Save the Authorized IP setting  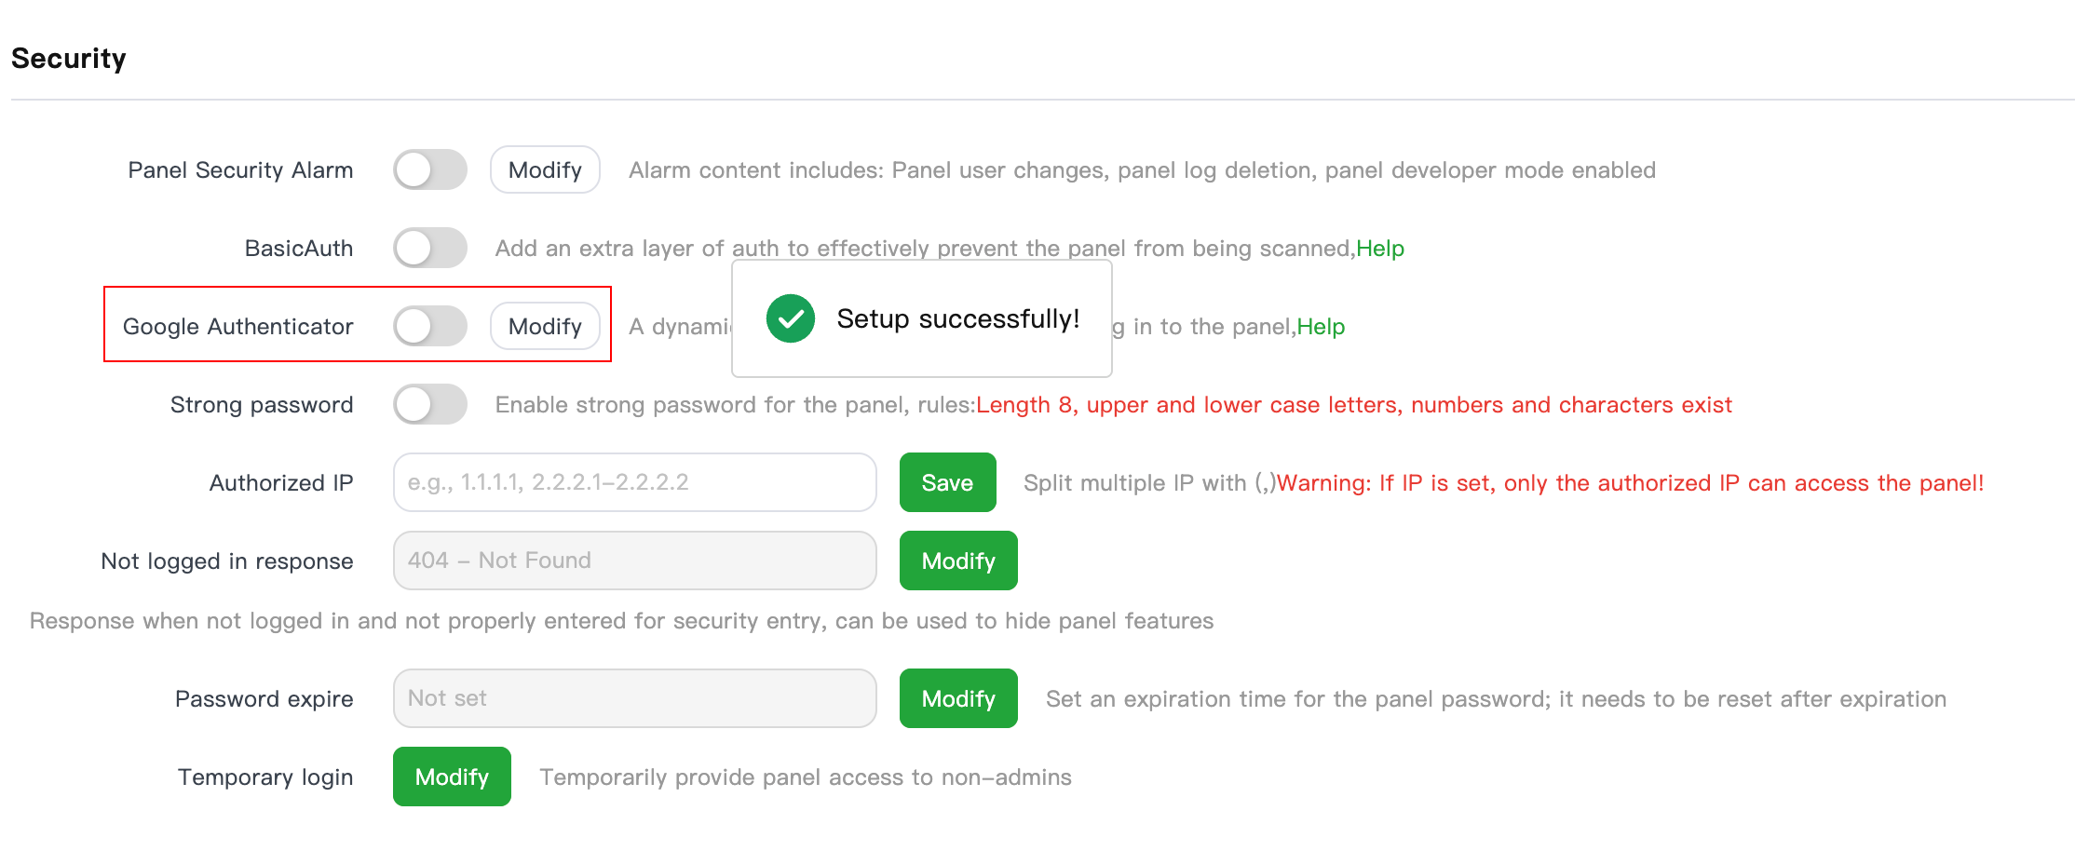pos(947,482)
